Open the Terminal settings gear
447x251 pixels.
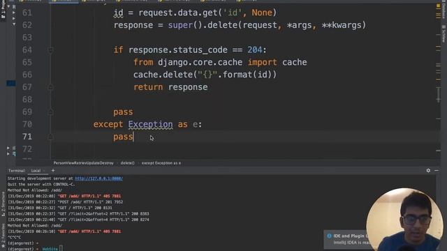(x=428, y=170)
